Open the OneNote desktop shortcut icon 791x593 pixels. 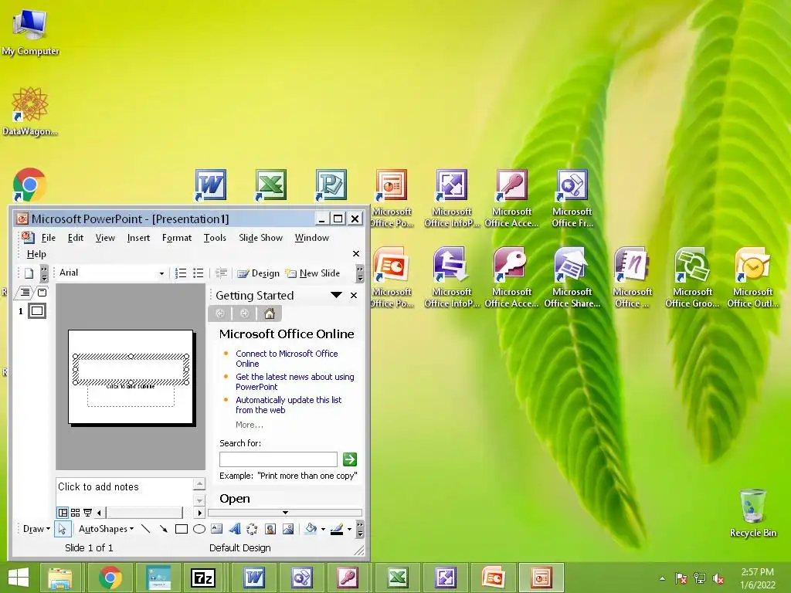coord(632,277)
